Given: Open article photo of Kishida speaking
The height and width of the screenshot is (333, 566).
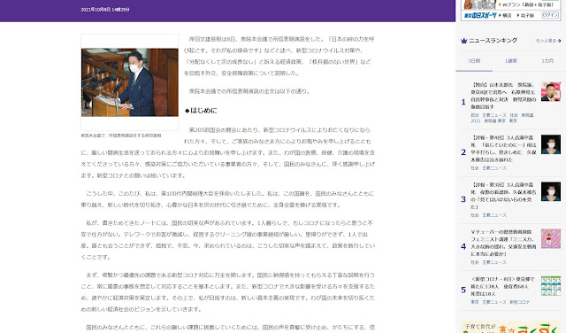Looking at the screenshot, I should click(x=130, y=82).
